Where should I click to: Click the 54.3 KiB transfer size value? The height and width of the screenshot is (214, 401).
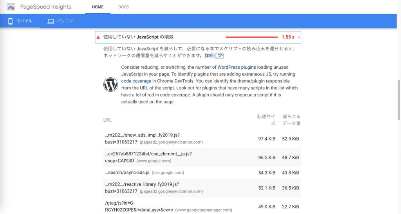267,173
